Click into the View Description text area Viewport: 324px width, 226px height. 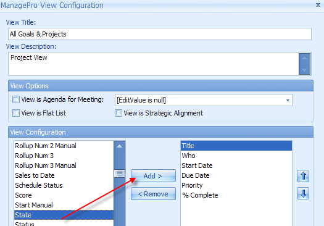[153, 64]
